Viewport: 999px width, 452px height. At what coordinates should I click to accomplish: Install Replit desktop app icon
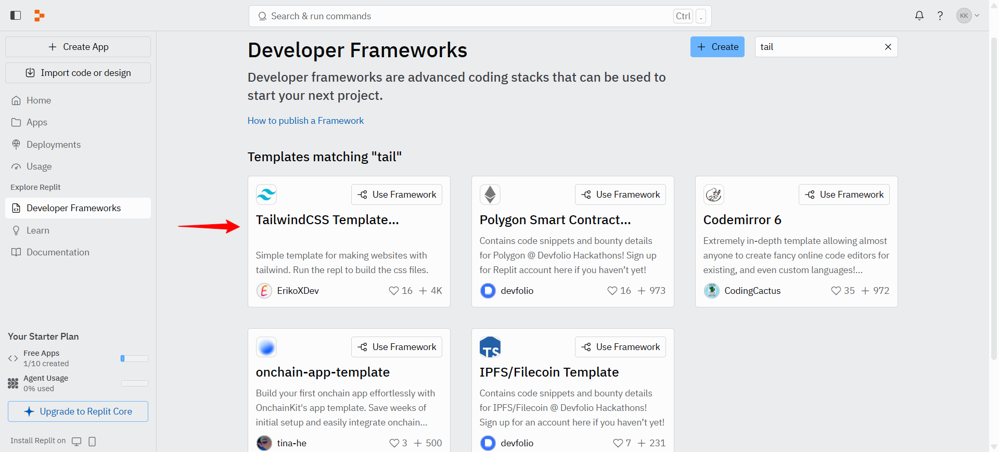(x=76, y=441)
